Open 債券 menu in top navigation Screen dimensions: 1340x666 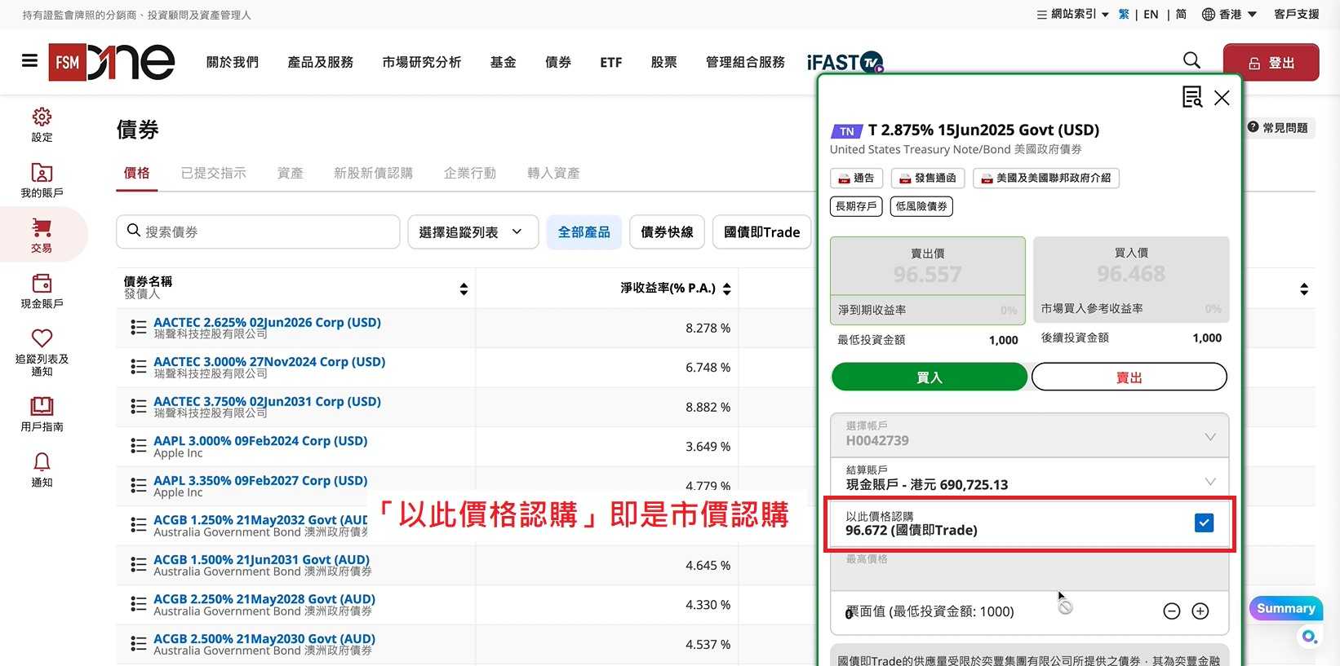click(x=558, y=62)
